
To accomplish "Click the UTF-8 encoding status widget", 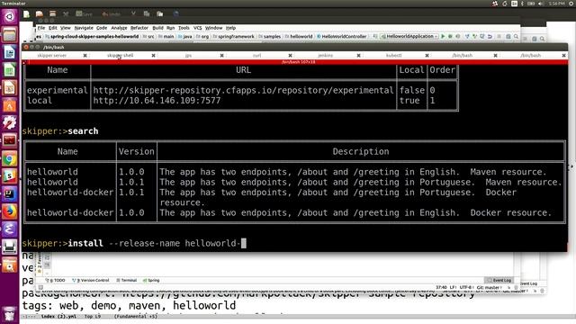I will pos(466,287).
